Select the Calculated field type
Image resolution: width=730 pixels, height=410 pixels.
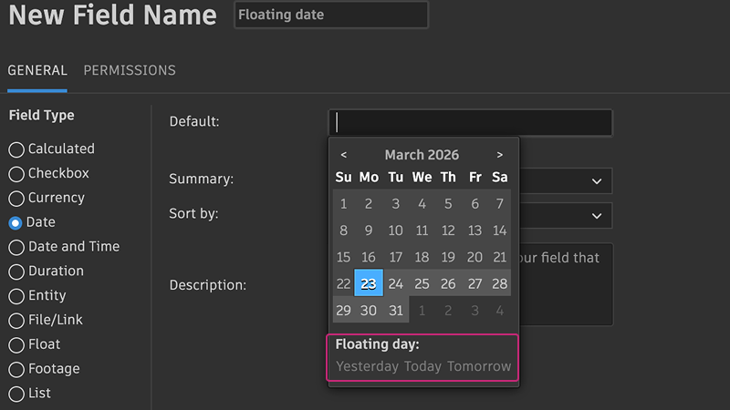16,149
